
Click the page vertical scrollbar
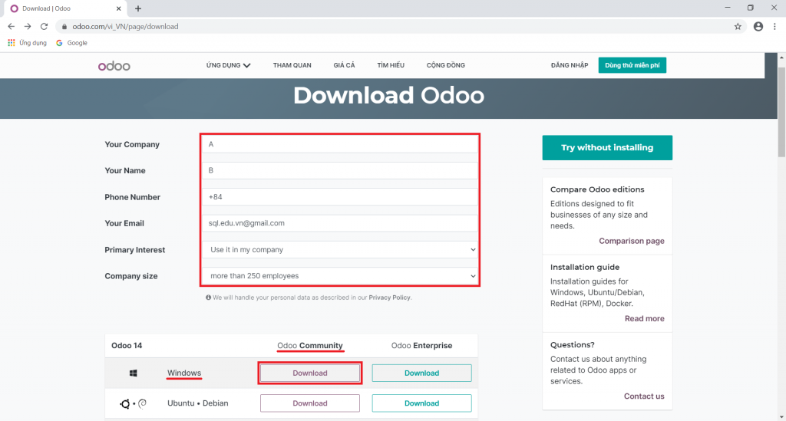click(781, 113)
